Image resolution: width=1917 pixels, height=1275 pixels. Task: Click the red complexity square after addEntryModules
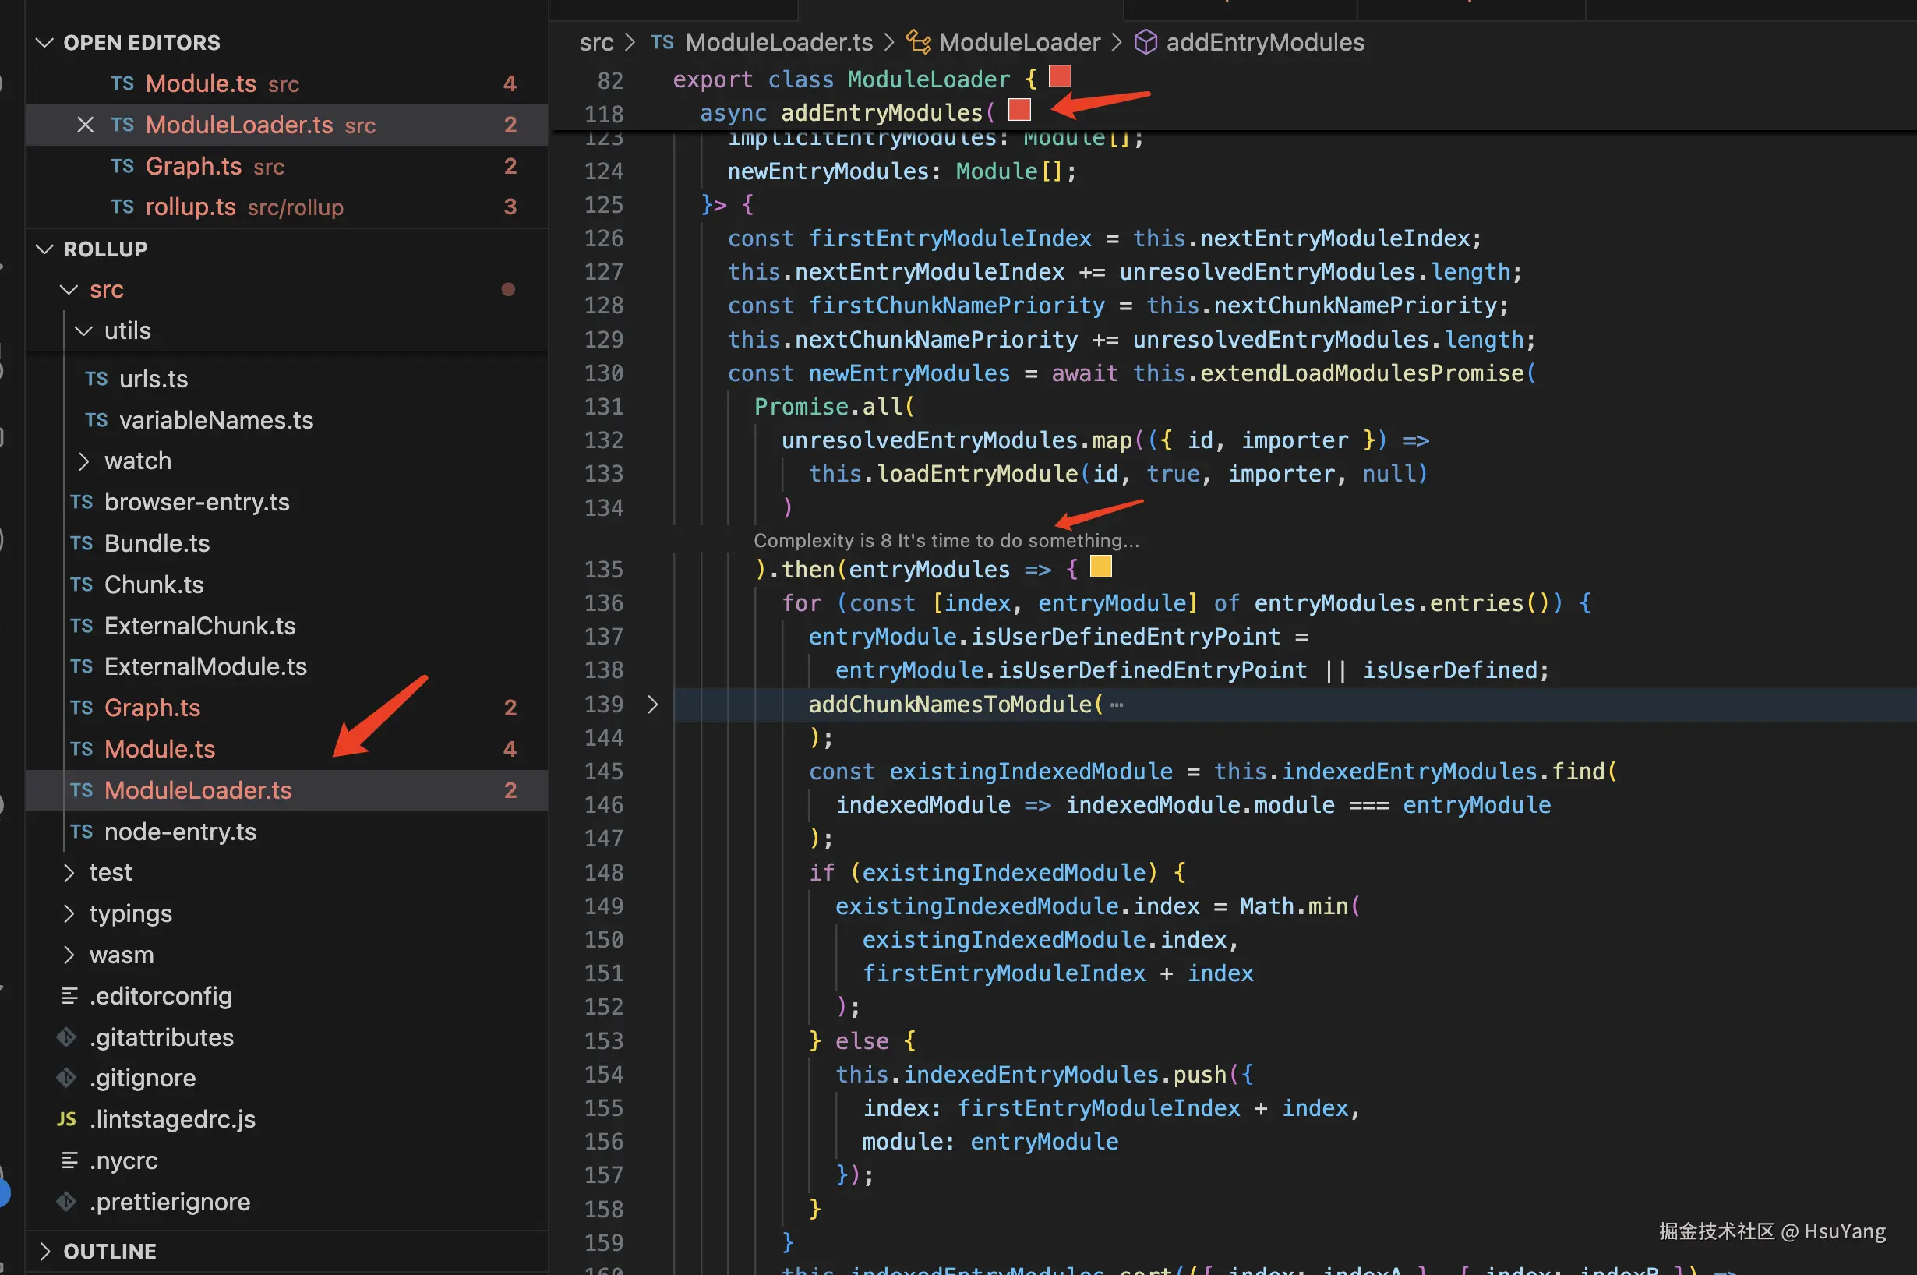click(1019, 109)
